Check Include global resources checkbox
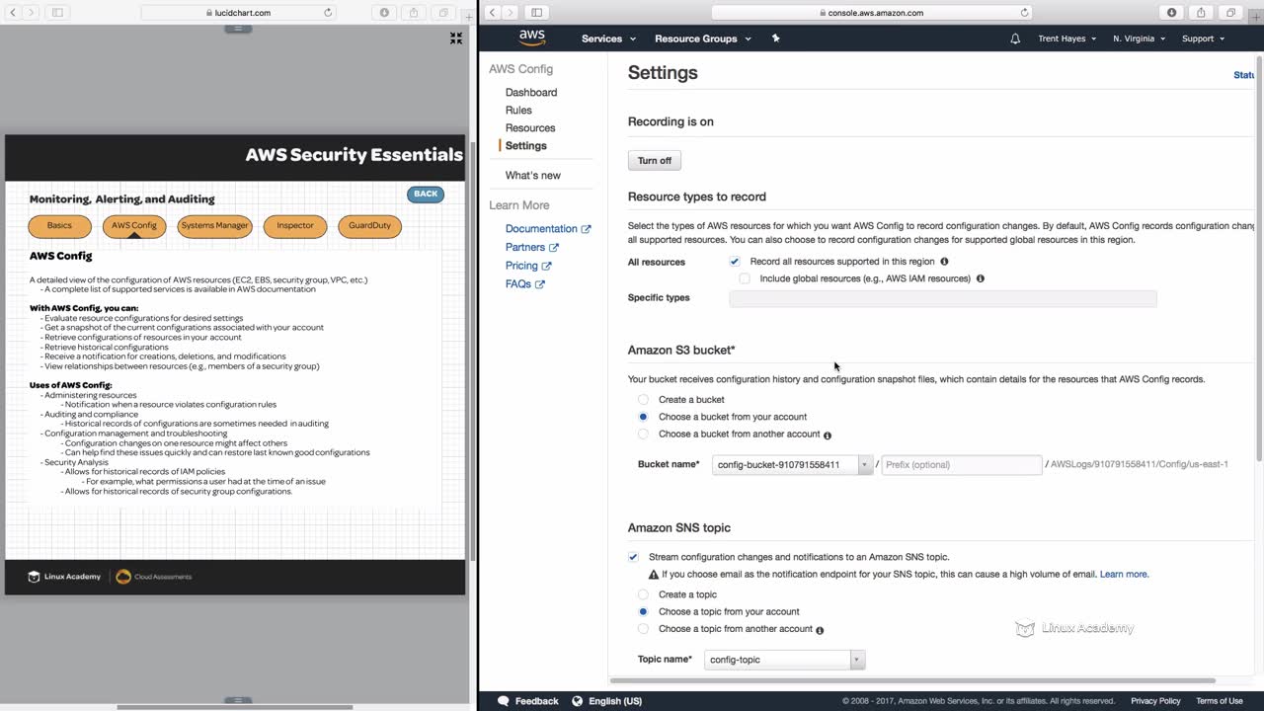The image size is (1264, 711). tap(745, 278)
